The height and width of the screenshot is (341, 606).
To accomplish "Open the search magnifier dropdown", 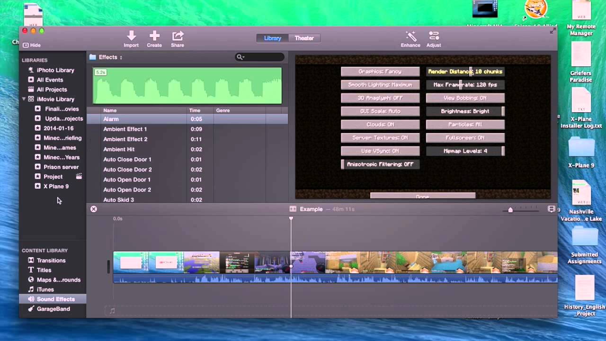I will [x=240, y=57].
